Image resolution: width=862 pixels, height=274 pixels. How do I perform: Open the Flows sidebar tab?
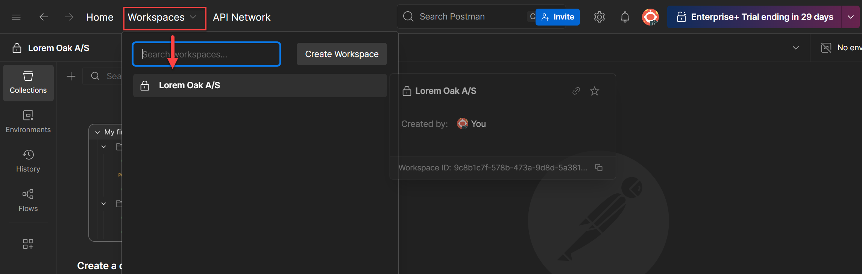click(x=28, y=200)
